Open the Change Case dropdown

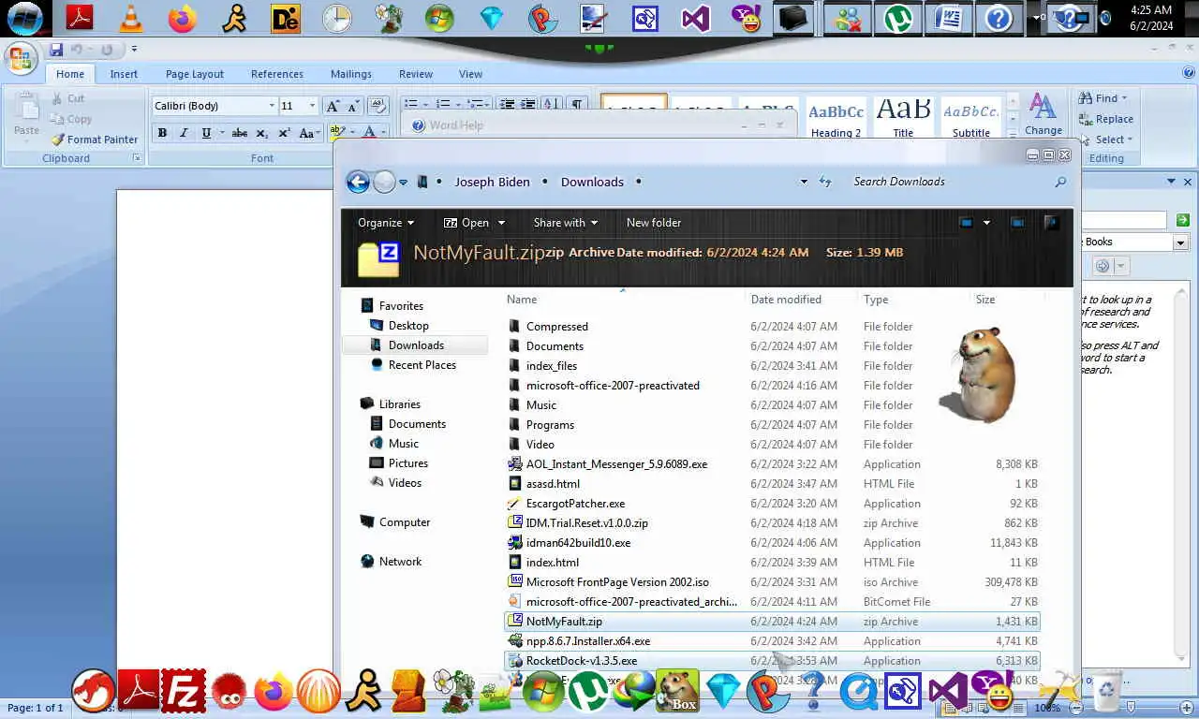point(308,133)
